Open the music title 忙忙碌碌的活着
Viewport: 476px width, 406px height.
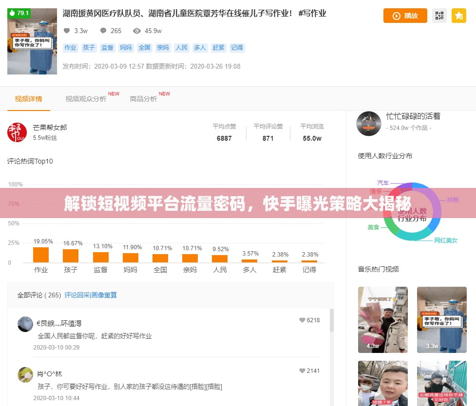point(413,116)
